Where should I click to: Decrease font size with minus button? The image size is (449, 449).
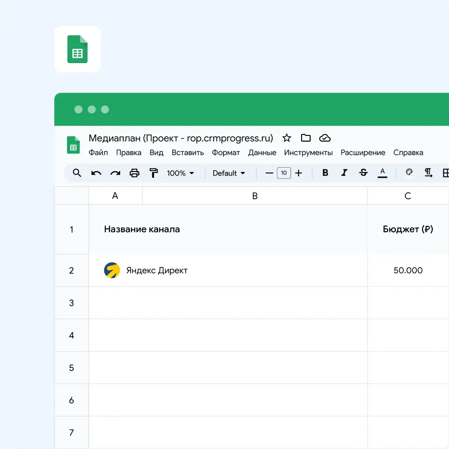pyautogui.click(x=269, y=173)
